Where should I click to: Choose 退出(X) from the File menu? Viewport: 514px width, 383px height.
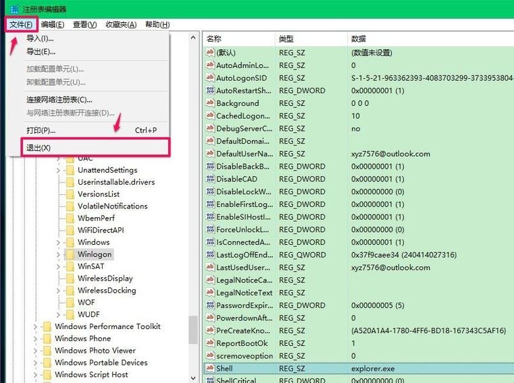tap(95, 148)
